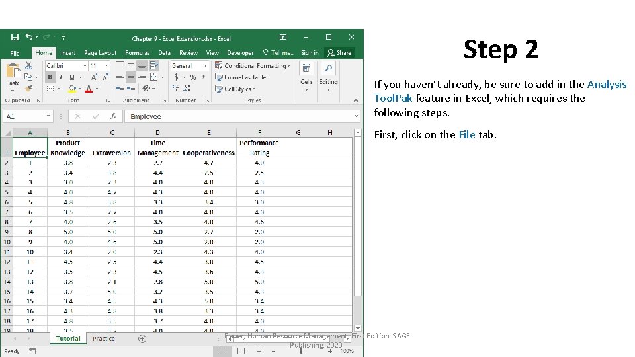Click the Save icon in Quick Access Toolbar
Screen dimensions: 635x357
pos(15,37)
